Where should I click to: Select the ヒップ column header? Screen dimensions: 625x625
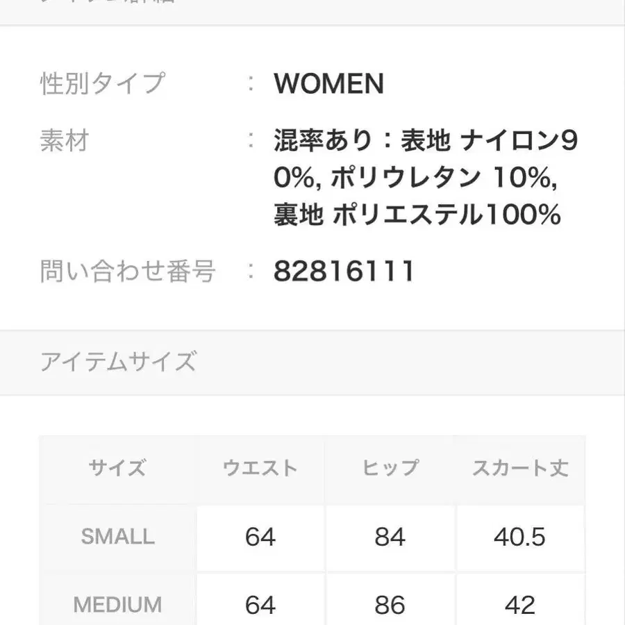pyautogui.click(x=390, y=469)
